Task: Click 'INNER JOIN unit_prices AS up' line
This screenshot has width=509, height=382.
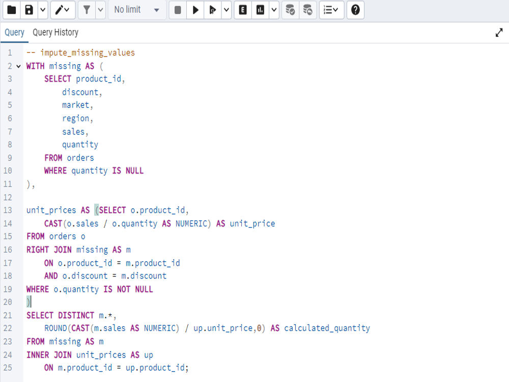Action: [90, 355]
